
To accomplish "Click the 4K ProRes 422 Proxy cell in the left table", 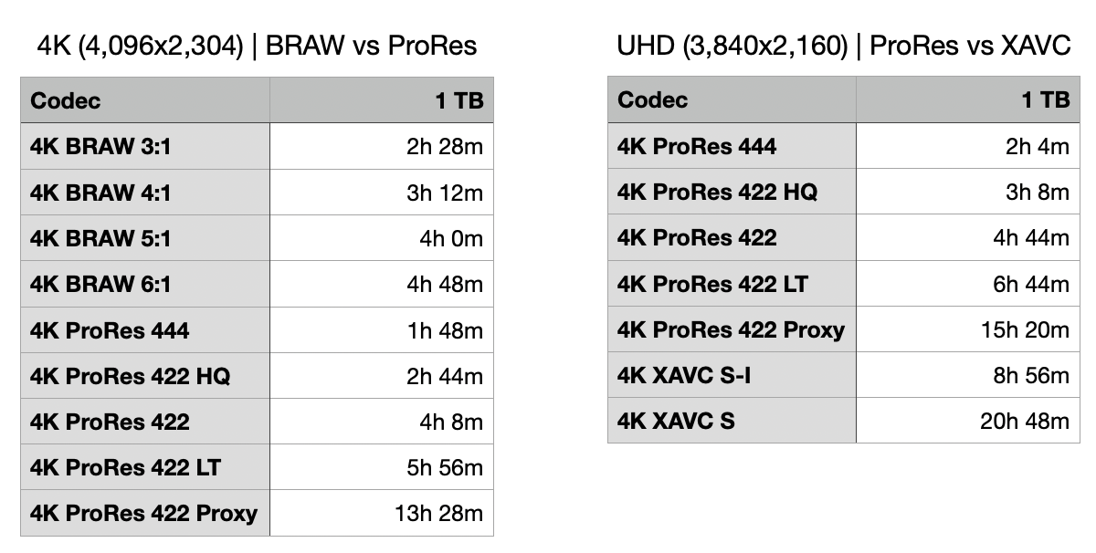I will 145,513.
